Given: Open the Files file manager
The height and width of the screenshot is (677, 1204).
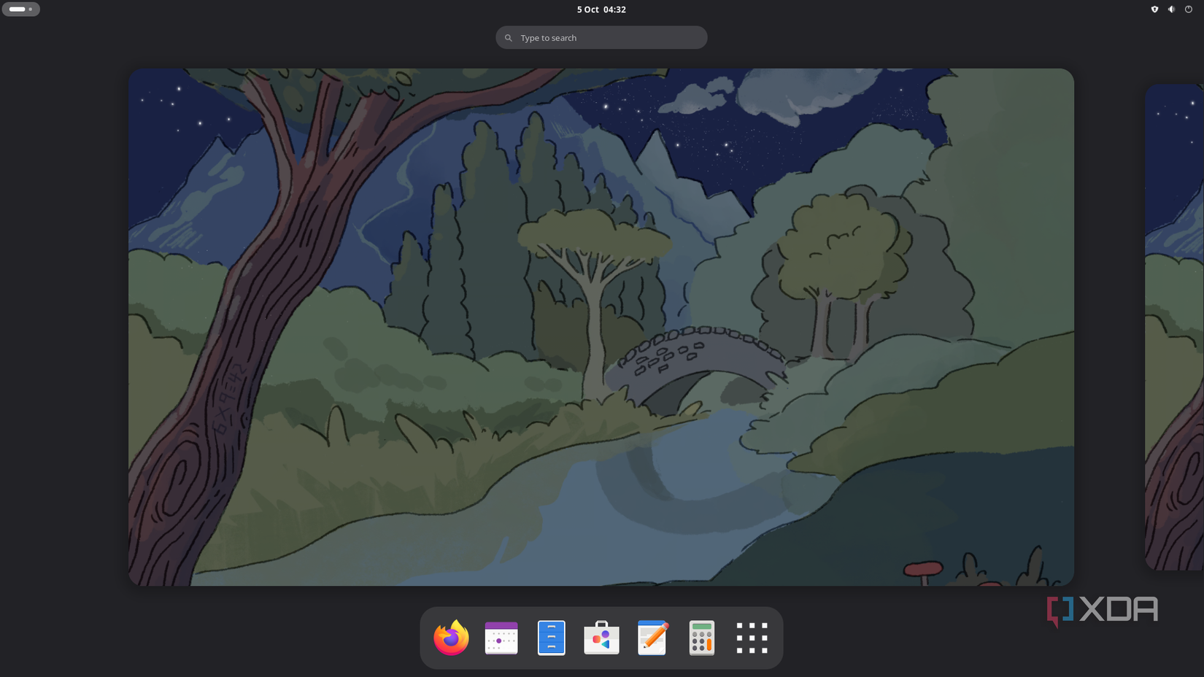Looking at the screenshot, I should coord(551,637).
